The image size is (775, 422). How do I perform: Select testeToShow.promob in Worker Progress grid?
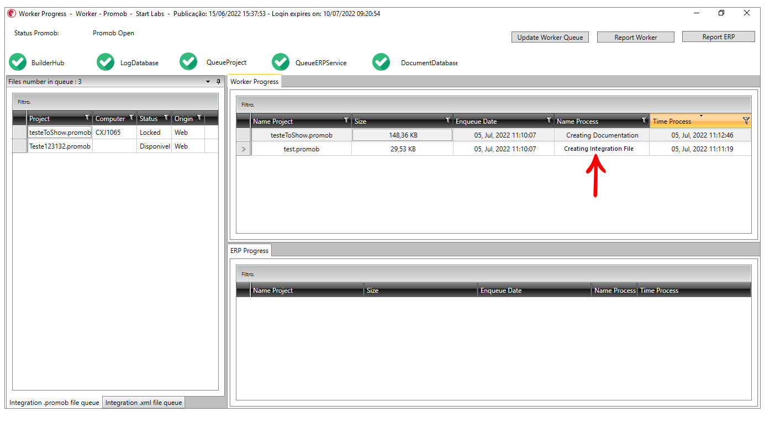click(x=302, y=135)
